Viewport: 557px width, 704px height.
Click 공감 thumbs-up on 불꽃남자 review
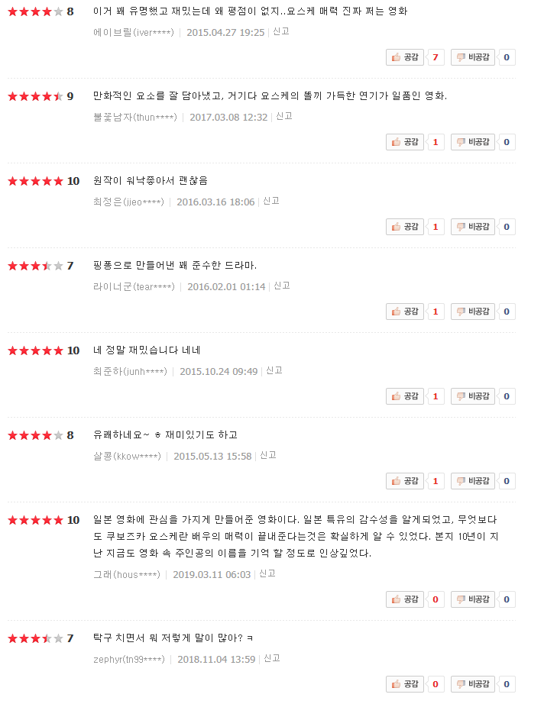(x=405, y=142)
